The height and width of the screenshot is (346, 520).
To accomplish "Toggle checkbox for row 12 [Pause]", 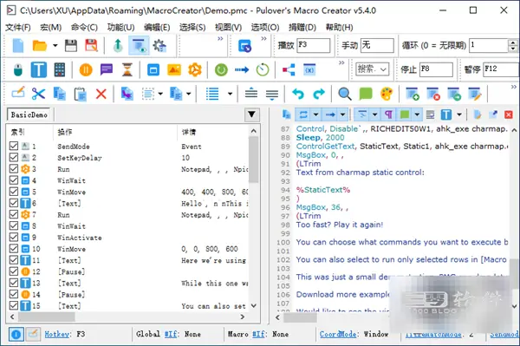I will 14,271.
